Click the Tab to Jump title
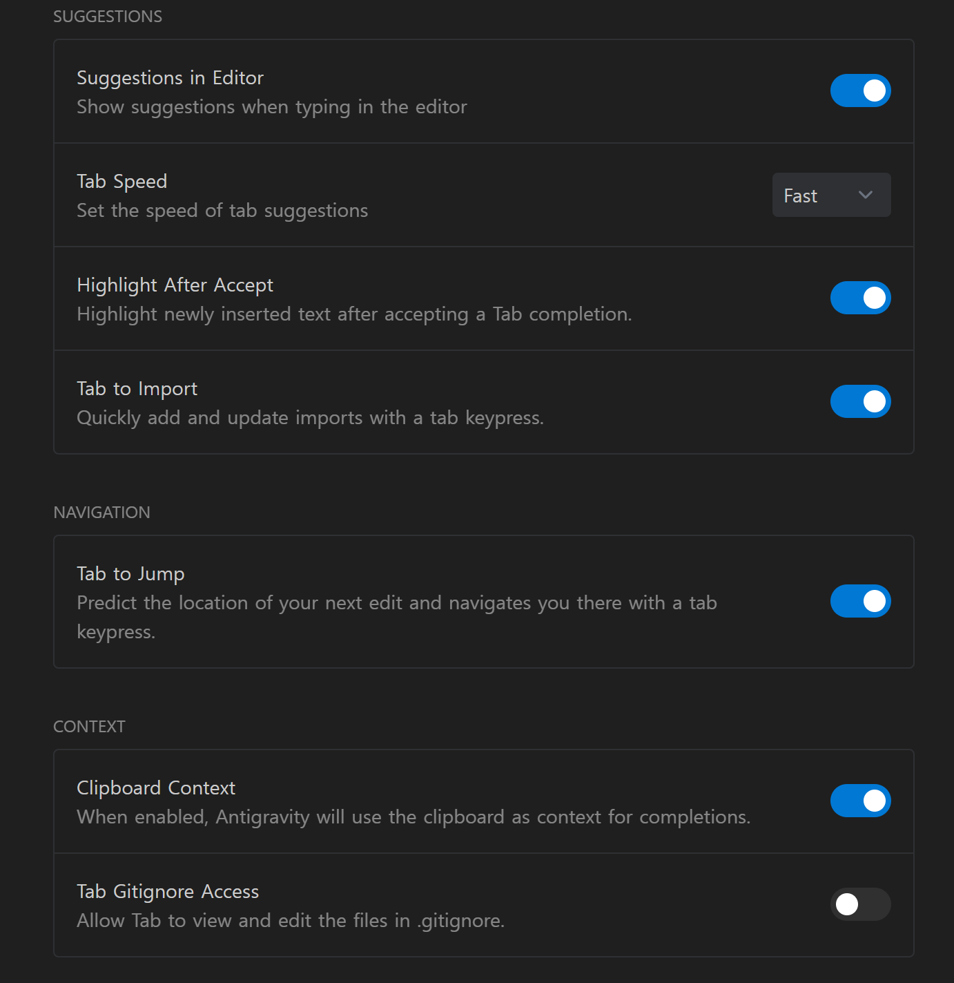This screenshot has width=954, height=983. click(130, 574)
